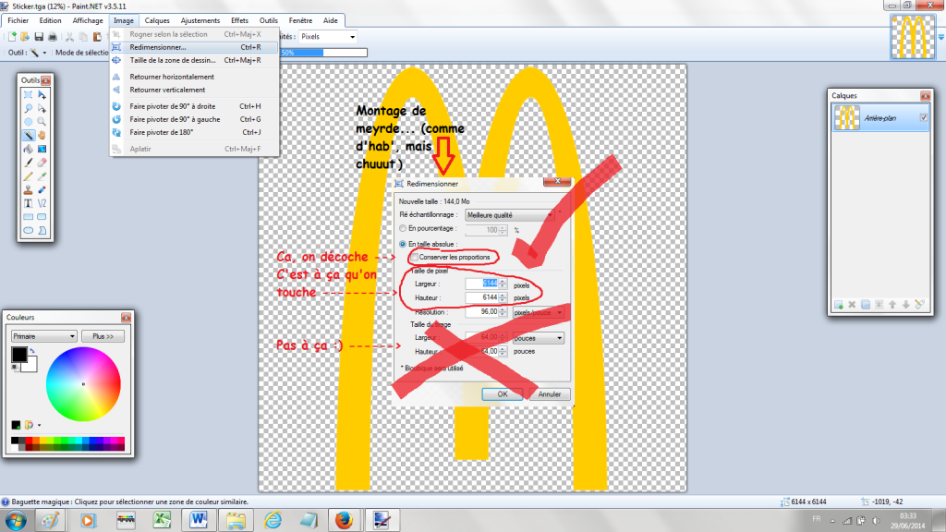Select the Paint Bucket tool

coord(29,149)
